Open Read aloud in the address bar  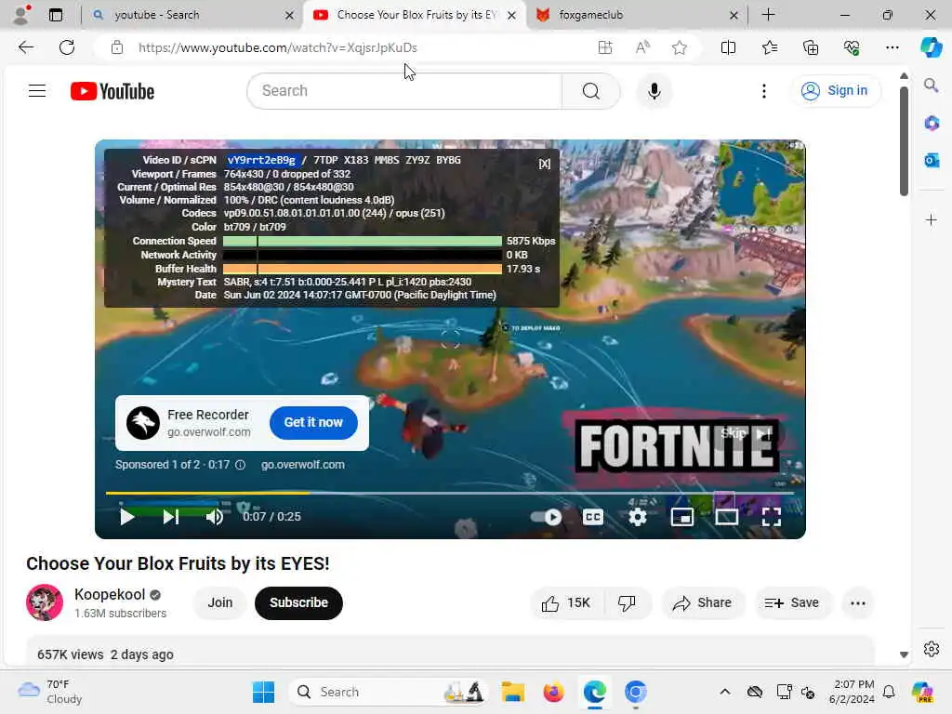pos(642,47)
